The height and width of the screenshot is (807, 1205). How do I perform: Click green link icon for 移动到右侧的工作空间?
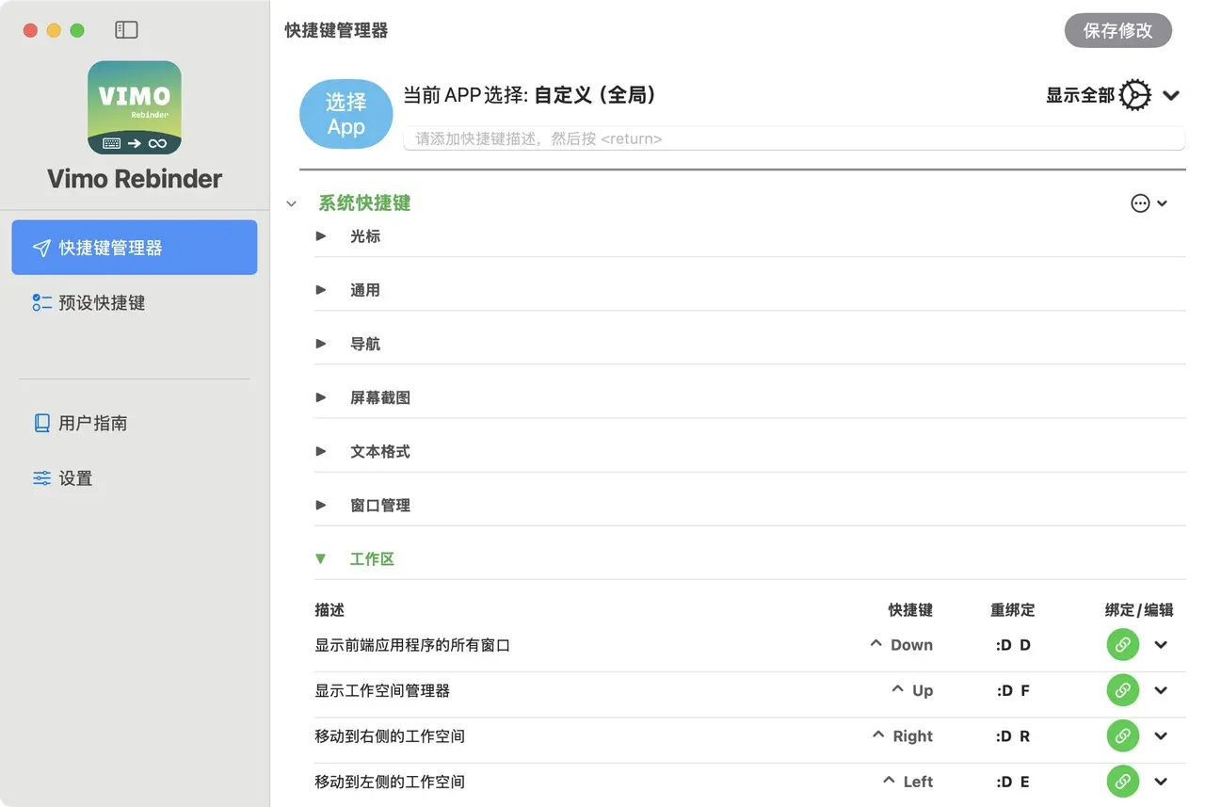[x=1122, y=736]
